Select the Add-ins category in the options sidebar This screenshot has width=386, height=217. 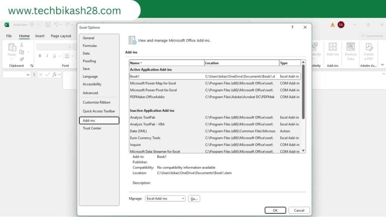click(x=99, y=121)
